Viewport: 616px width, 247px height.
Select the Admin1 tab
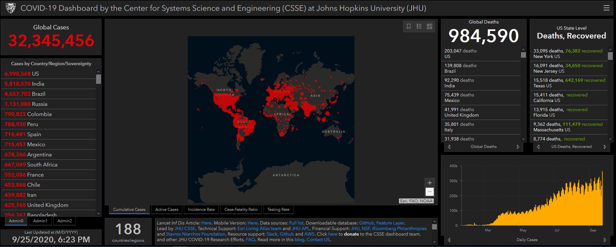pyautogui.click(x=40, y=221)
